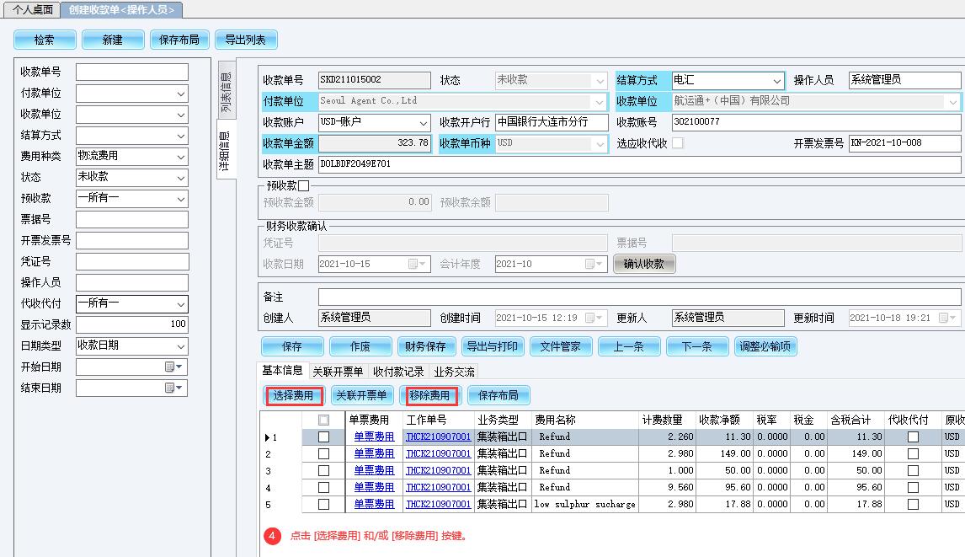Open the 状态 filter dropdown in search panel
Image resolution: width=965 pixels, height=557 pixels.
181,178
